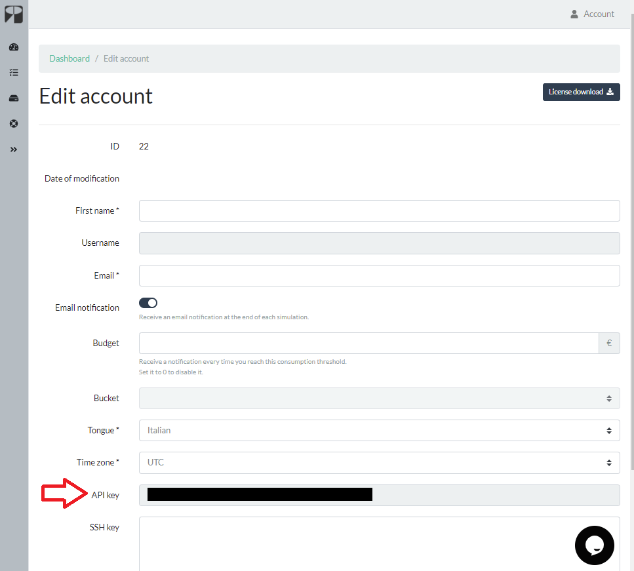Click the 'Edit account' page heading
Viewport: 634px width, 571px height.
coord(96,96)
